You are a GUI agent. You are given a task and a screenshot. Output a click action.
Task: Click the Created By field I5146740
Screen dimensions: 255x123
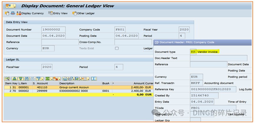204,96
